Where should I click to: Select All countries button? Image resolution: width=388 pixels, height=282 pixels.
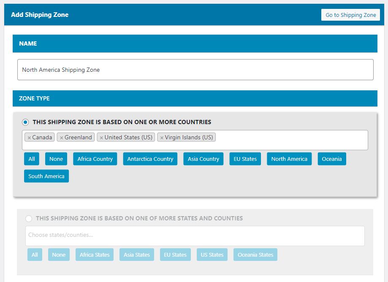pyautogui.click(x=31, y=159)
